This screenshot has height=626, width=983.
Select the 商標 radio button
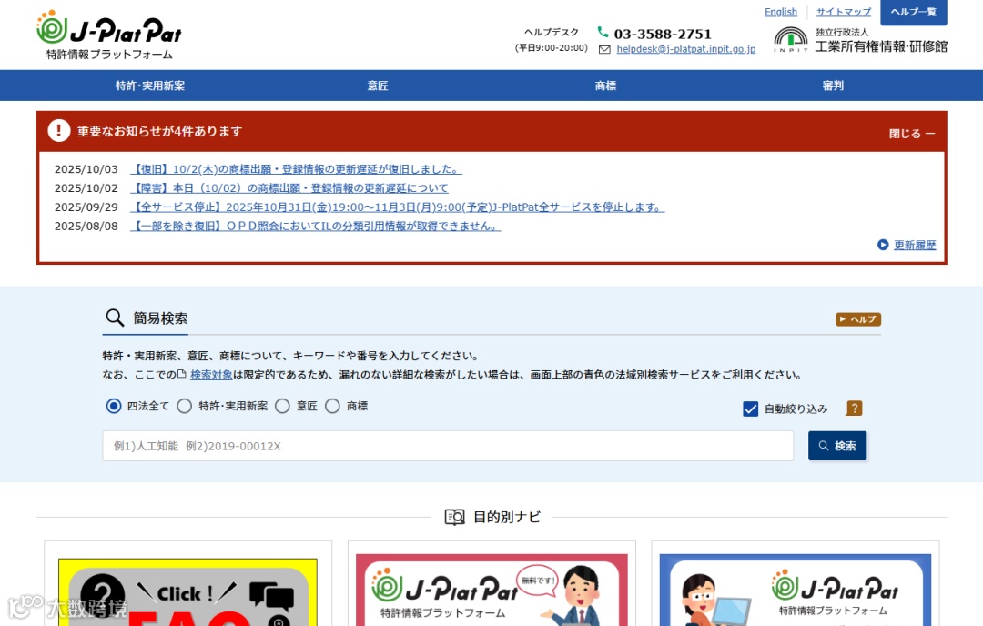333,406
